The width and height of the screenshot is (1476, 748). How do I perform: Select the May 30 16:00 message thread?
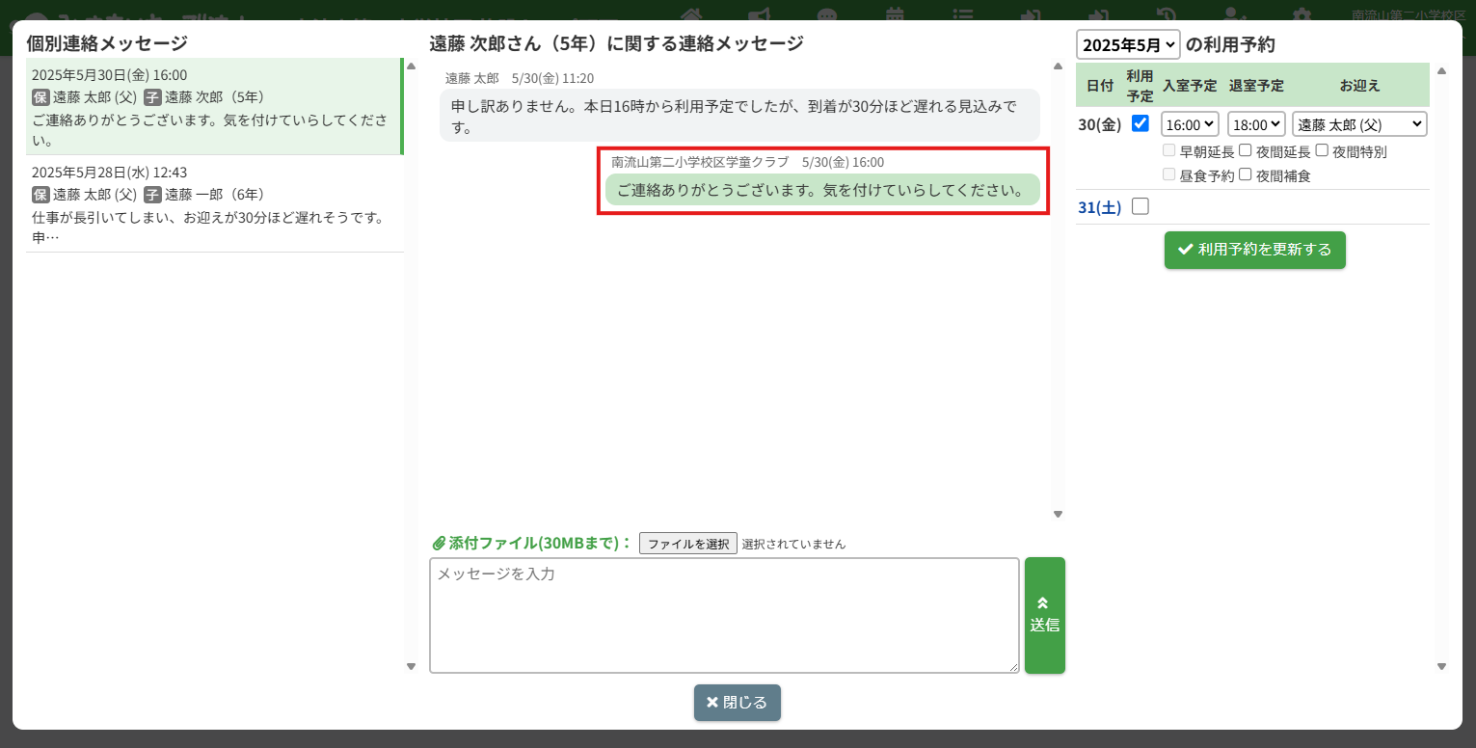click(x=214, y=106)
